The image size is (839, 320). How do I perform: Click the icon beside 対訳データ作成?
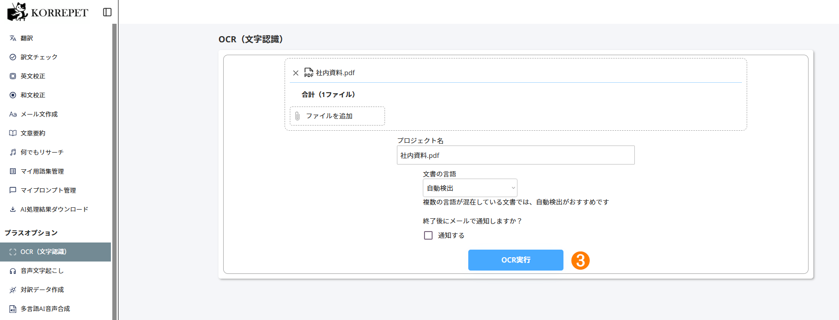click(13, 290)
